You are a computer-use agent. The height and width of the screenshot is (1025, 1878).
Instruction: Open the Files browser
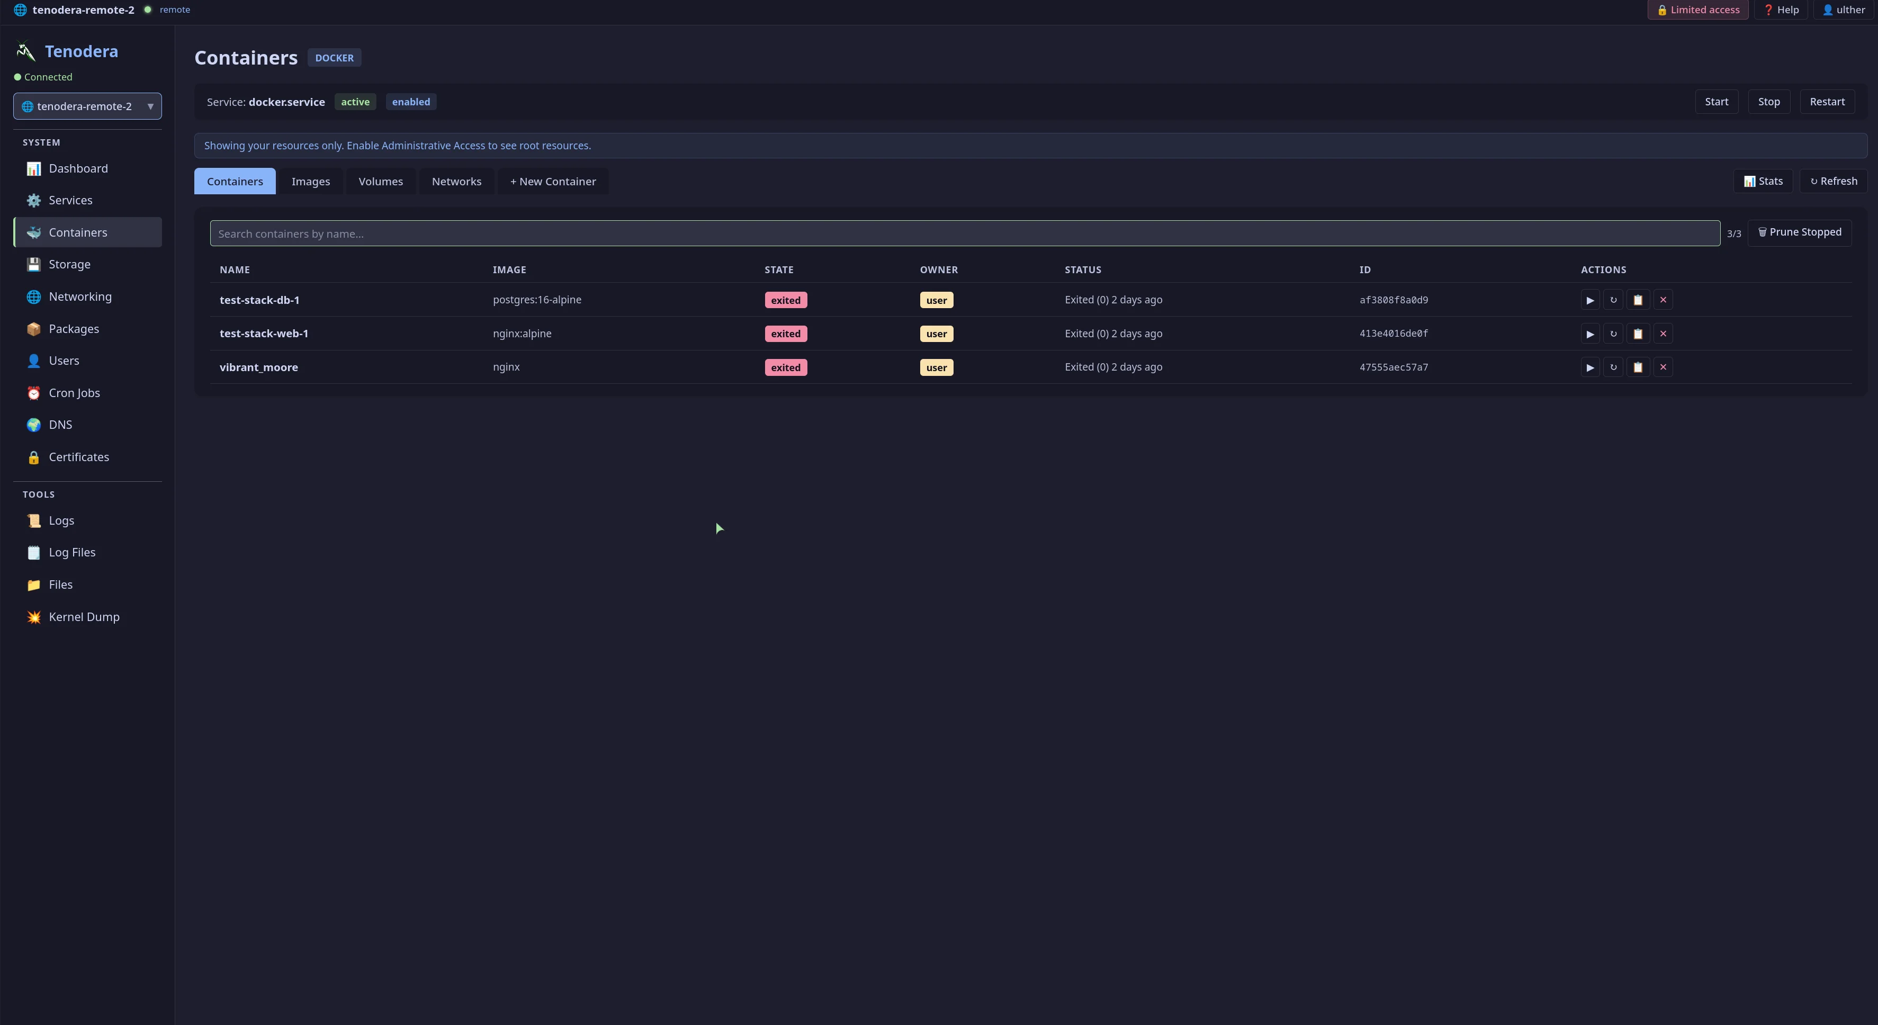tap(87, 585)
